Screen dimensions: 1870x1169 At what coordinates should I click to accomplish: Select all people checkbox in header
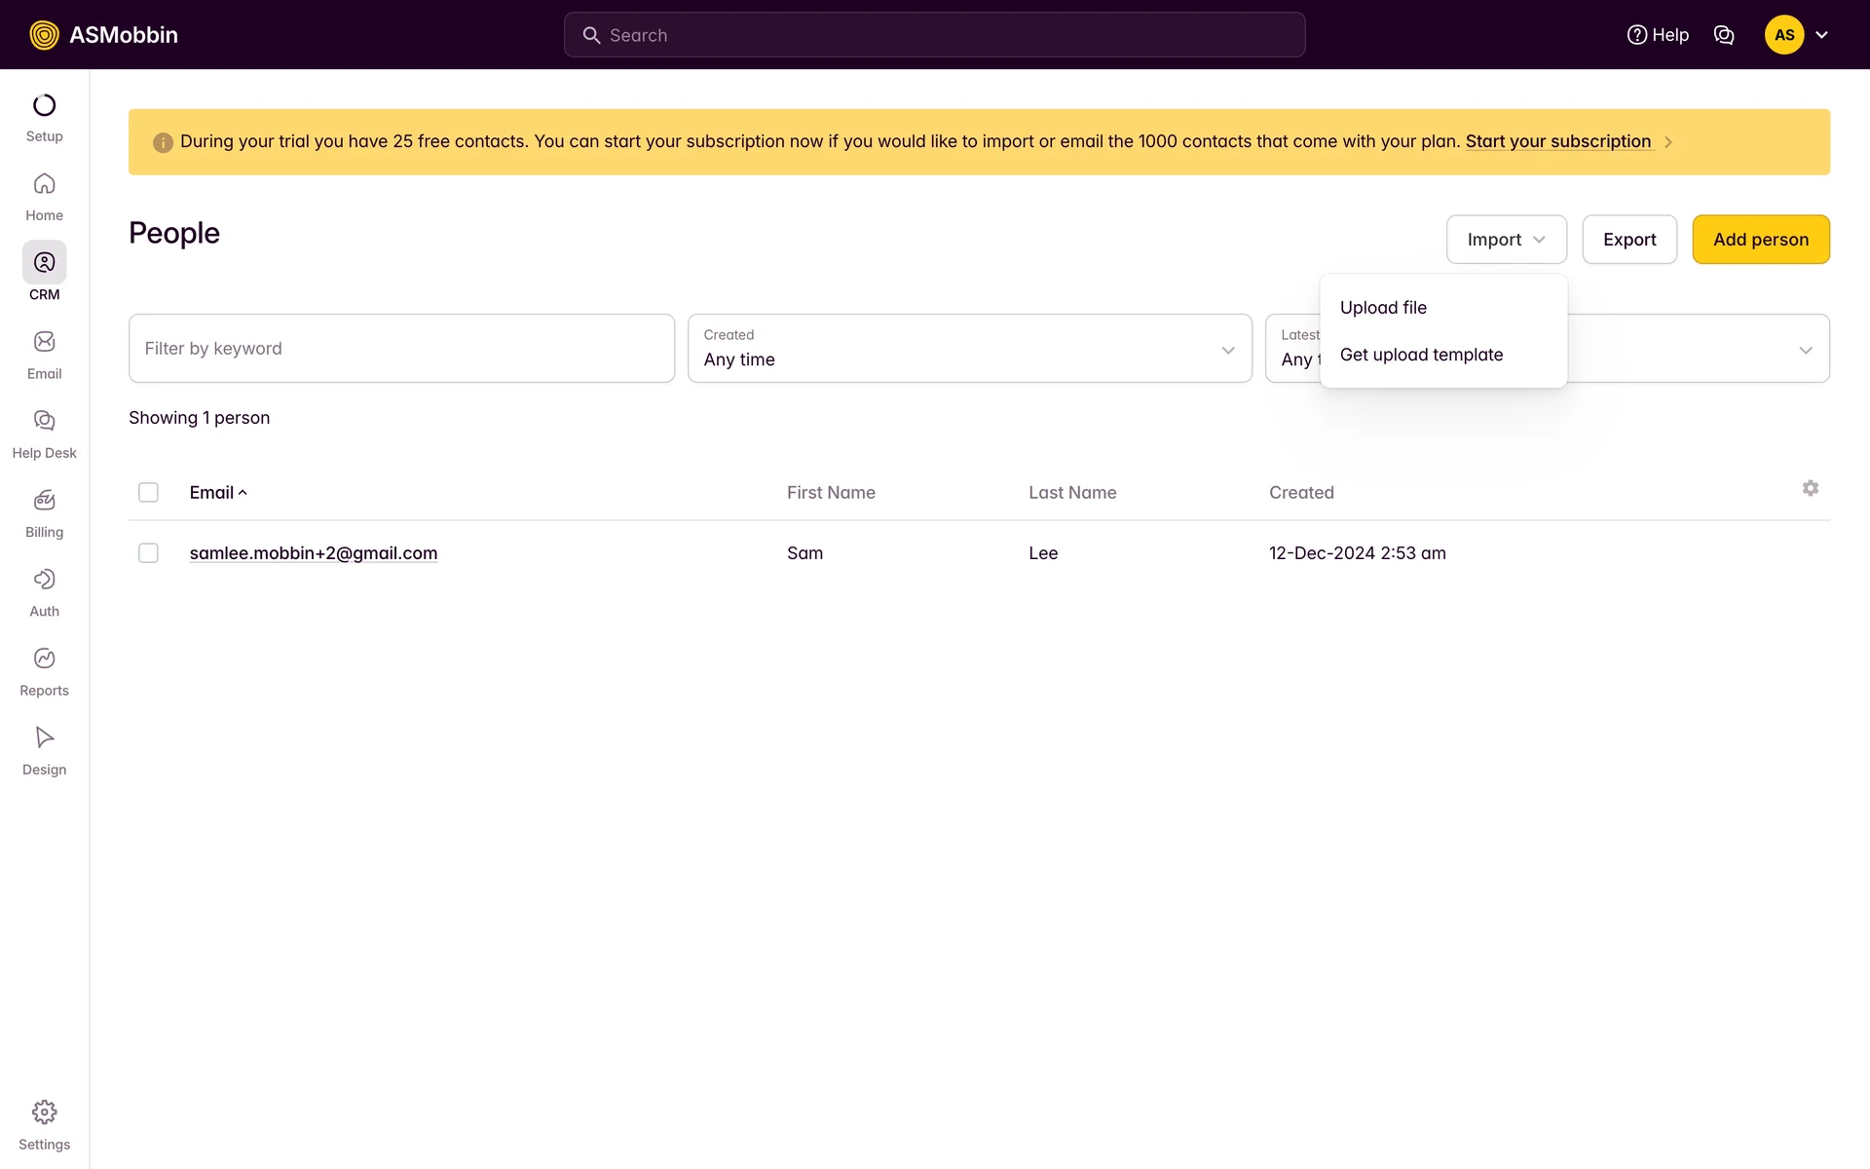148,493
